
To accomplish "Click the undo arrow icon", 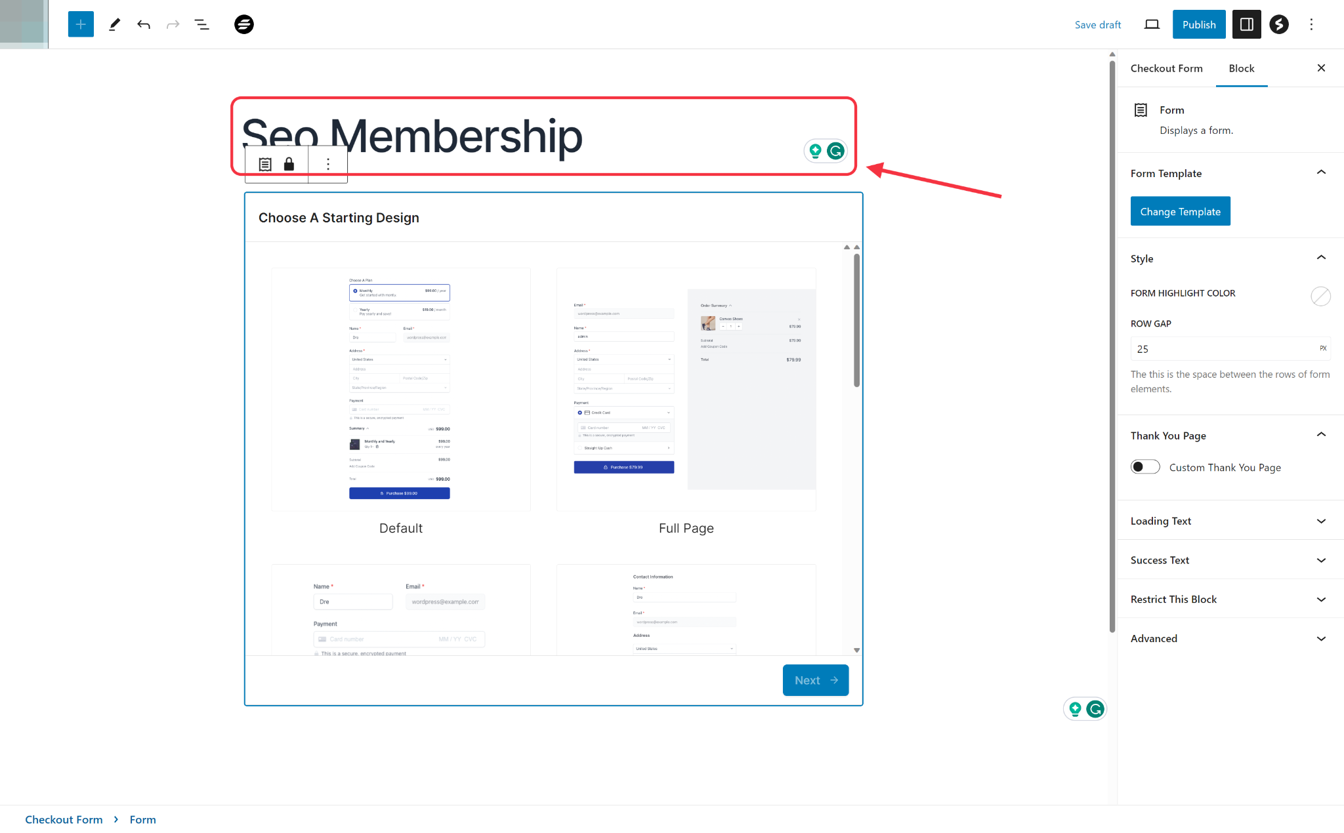I will [x=143, y=24].
